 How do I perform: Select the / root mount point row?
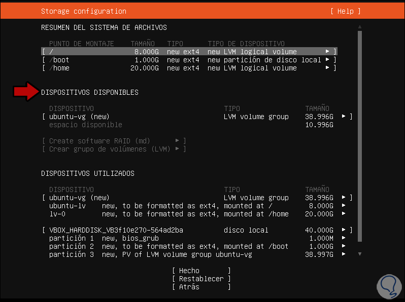point(188,52)
